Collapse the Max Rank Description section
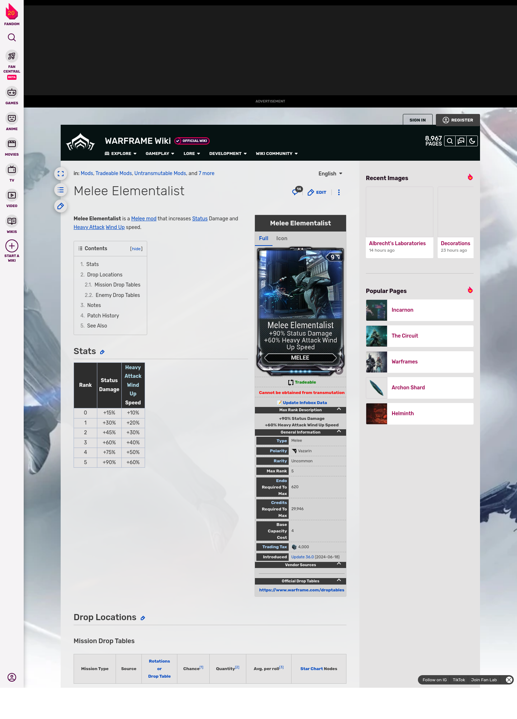The width and height of the screenshot is (517, 719). coord(339,409)
